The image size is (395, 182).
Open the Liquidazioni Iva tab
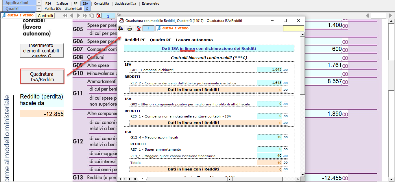click(x=125, y=3)
